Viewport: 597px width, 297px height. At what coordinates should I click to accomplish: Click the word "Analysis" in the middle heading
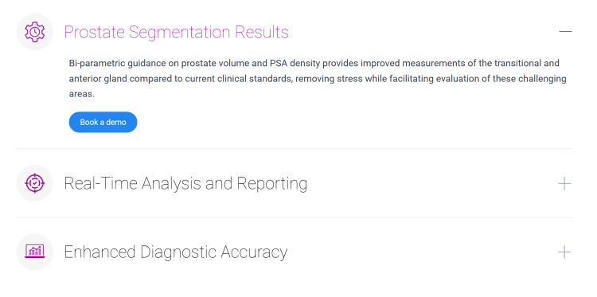point(171,184)
